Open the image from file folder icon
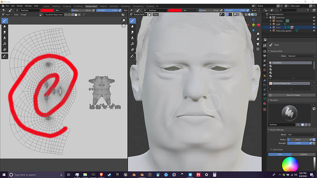Image resolution: width=317 pixels, height=178 pixels. [76, 15]
